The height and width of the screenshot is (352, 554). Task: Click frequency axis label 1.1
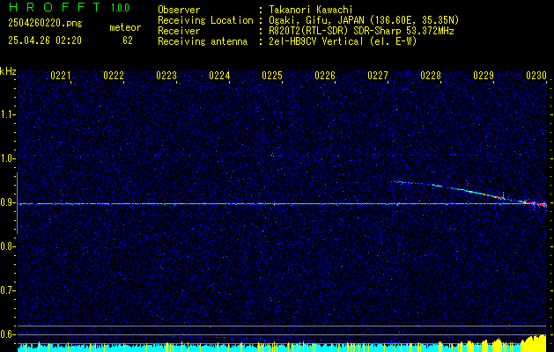pos(8,114)
